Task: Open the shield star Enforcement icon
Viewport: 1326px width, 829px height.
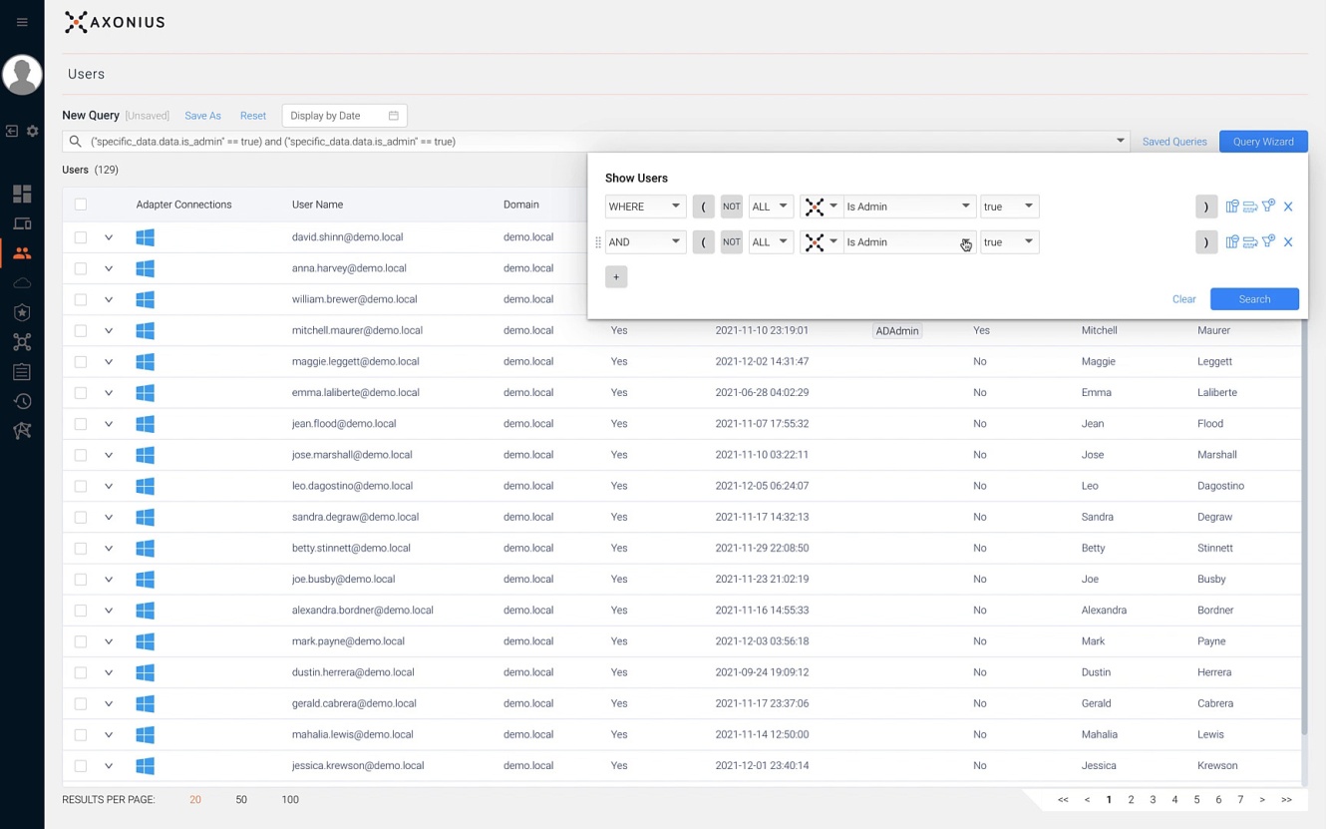Action: (x=22, y=312)
